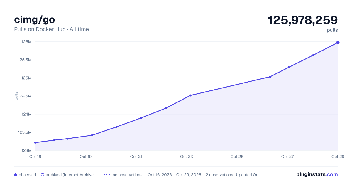Click the archived (Internet Archive) legend circle icon

[43, 175]
